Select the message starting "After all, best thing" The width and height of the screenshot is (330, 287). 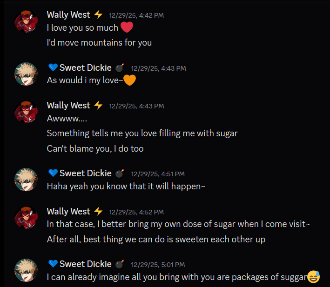156,240
